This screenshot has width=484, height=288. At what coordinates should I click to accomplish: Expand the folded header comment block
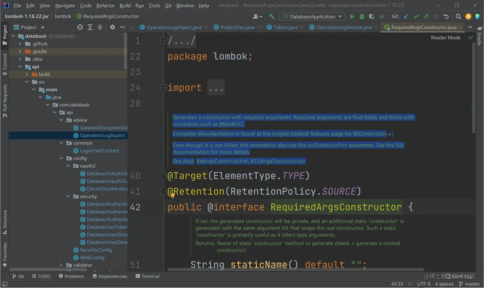[x=163, y=41]
